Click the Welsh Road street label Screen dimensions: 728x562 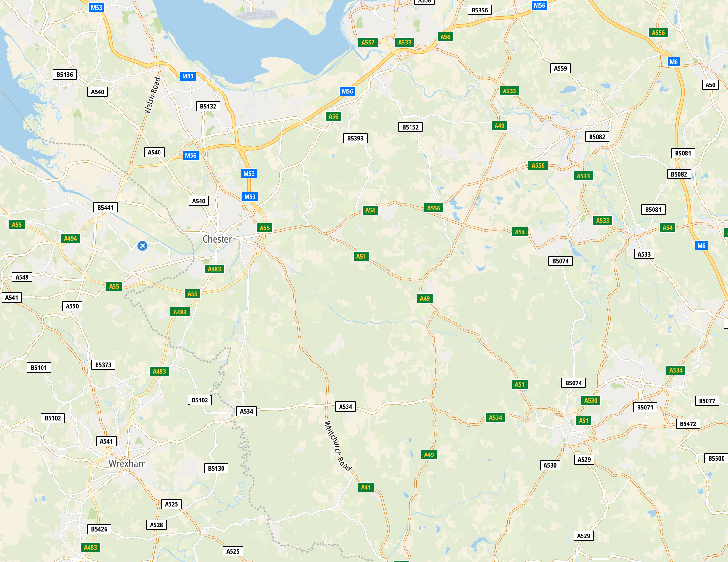(x=152, y=95)
